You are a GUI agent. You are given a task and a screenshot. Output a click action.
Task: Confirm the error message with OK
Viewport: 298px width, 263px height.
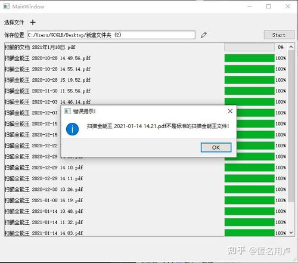(216, 147)
